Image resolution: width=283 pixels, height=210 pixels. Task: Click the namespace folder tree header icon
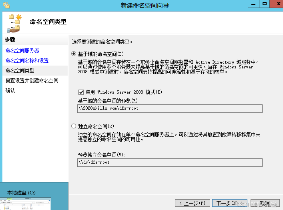pyautogui.click(x=14, y=24)
